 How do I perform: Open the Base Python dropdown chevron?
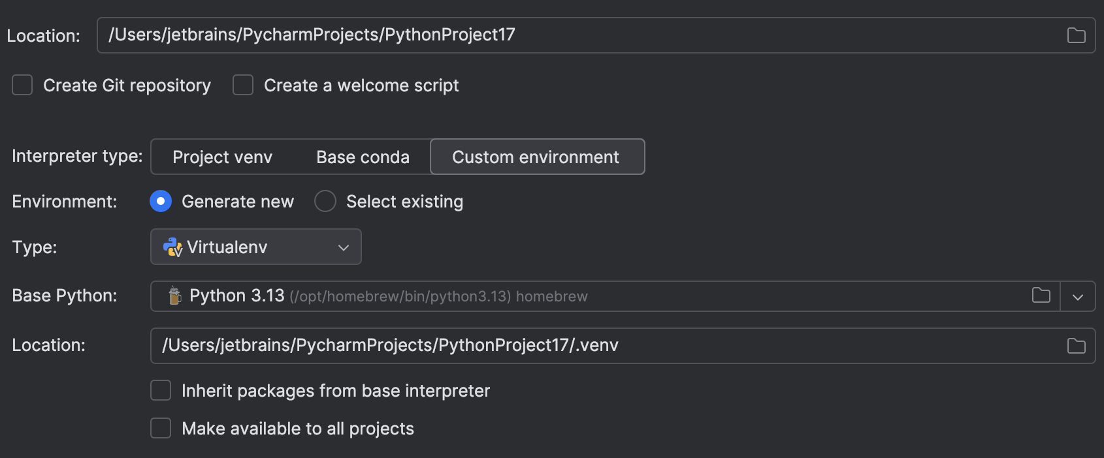point(1077,296)
